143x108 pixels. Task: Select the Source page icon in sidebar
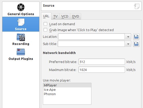(21, 22)
